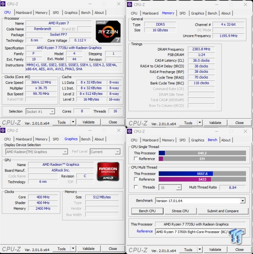
Task: Open Tools dropdown arrow in Graphics window
Action: [73, 249]
